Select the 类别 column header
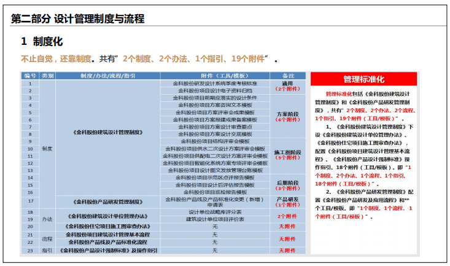This screenshot has height=266, width=450. (47, 76)
